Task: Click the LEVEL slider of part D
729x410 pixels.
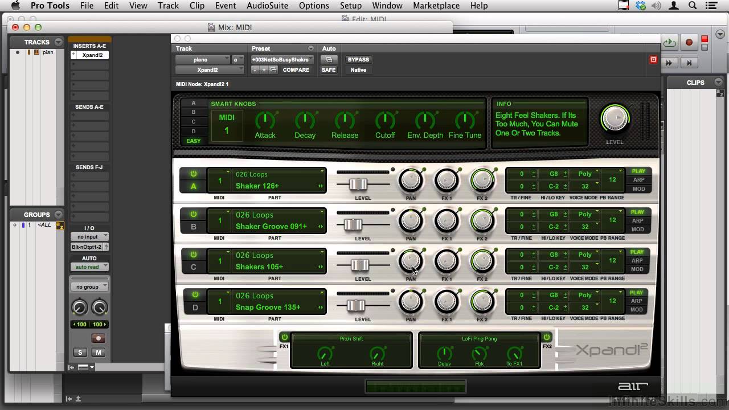Action: point(356,305)
